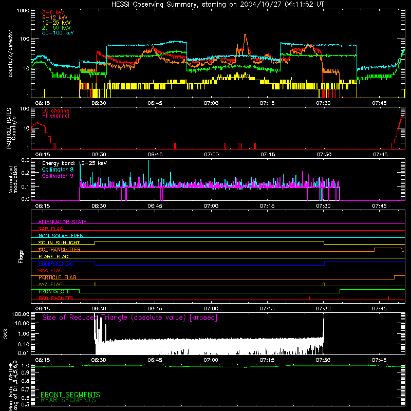Select the 0.7 tick value on livetime axis
Screen dimensions: 411x411
click(25, 389)
